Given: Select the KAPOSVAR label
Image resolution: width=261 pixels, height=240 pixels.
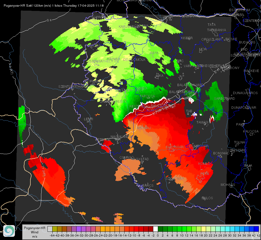Looking at the screenshot, I should 175,147.
